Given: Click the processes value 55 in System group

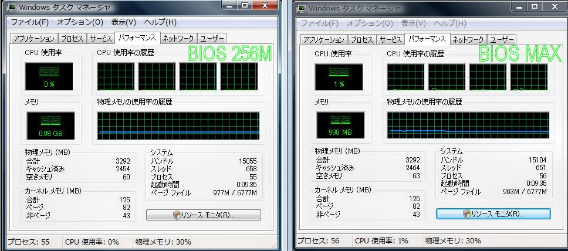Looking at the screenshot, I should pyautogui.click(x=253, y=177).
